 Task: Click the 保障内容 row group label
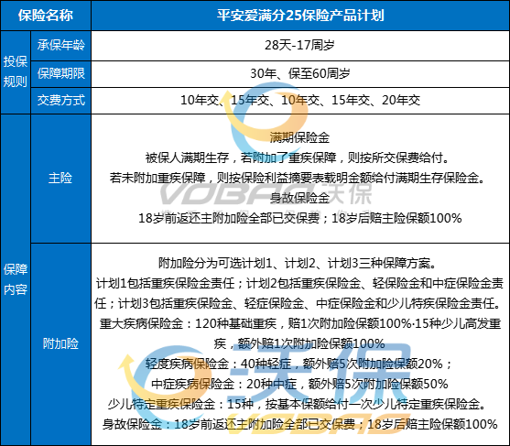pyautogui.click(x=16, y=279)
